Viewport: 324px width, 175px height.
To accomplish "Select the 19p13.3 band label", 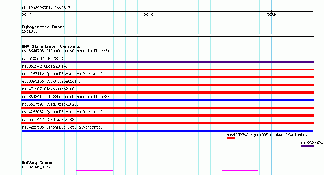I will point(29,31).
